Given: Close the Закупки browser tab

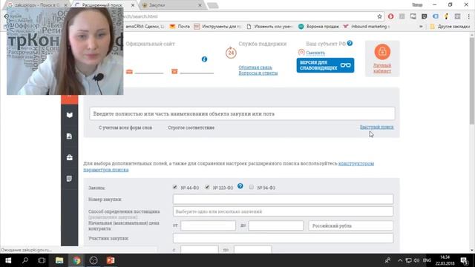Looking at the screenshot, I should (x=200, y=5).
